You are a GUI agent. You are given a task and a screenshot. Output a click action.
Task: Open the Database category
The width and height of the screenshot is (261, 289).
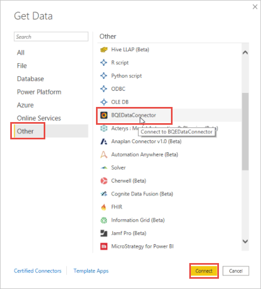pos(31,79)
